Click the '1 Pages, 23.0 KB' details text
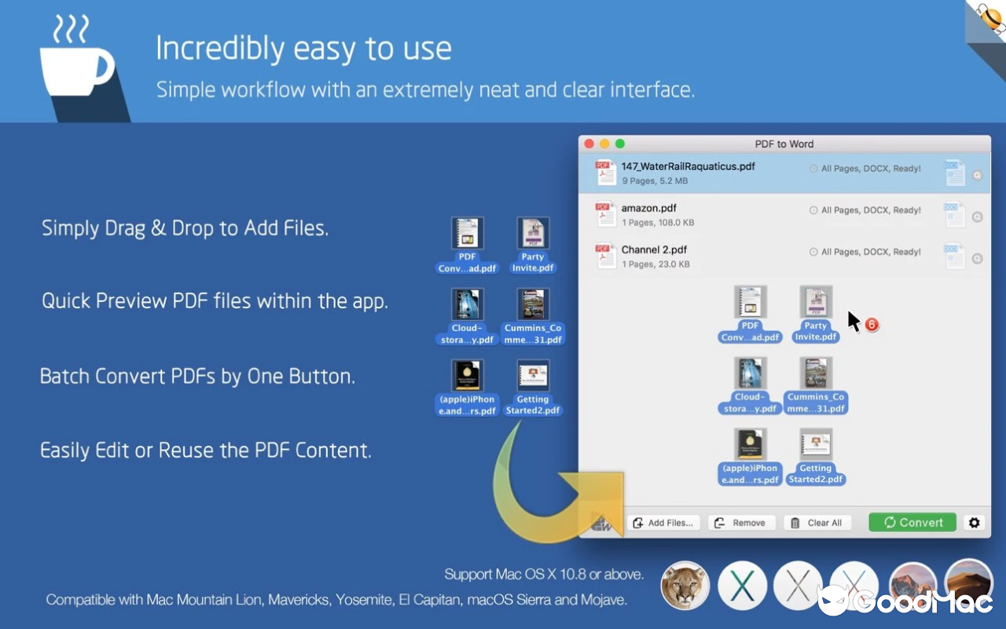 [656, 264]
